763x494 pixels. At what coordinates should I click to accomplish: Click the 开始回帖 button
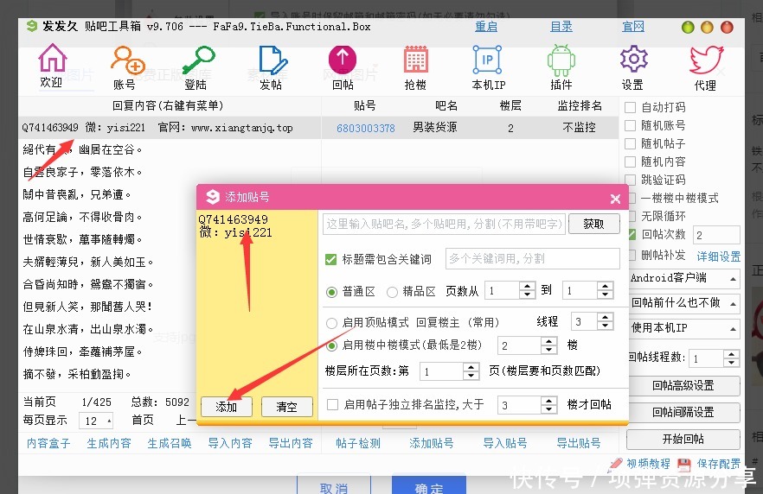(683, 440)
